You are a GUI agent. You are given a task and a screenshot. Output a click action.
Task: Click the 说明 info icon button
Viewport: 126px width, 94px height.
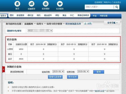click(x=88, y=24)
